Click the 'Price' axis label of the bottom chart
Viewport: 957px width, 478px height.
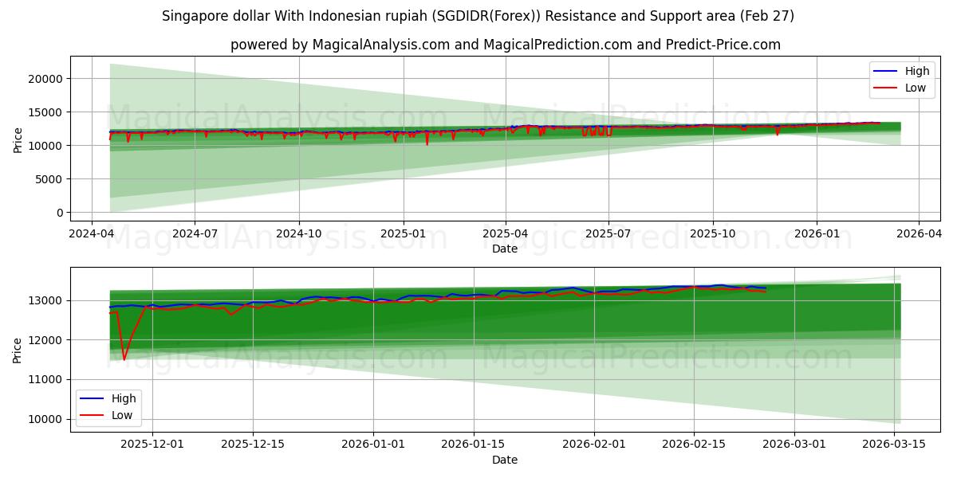tap(18, 350)
